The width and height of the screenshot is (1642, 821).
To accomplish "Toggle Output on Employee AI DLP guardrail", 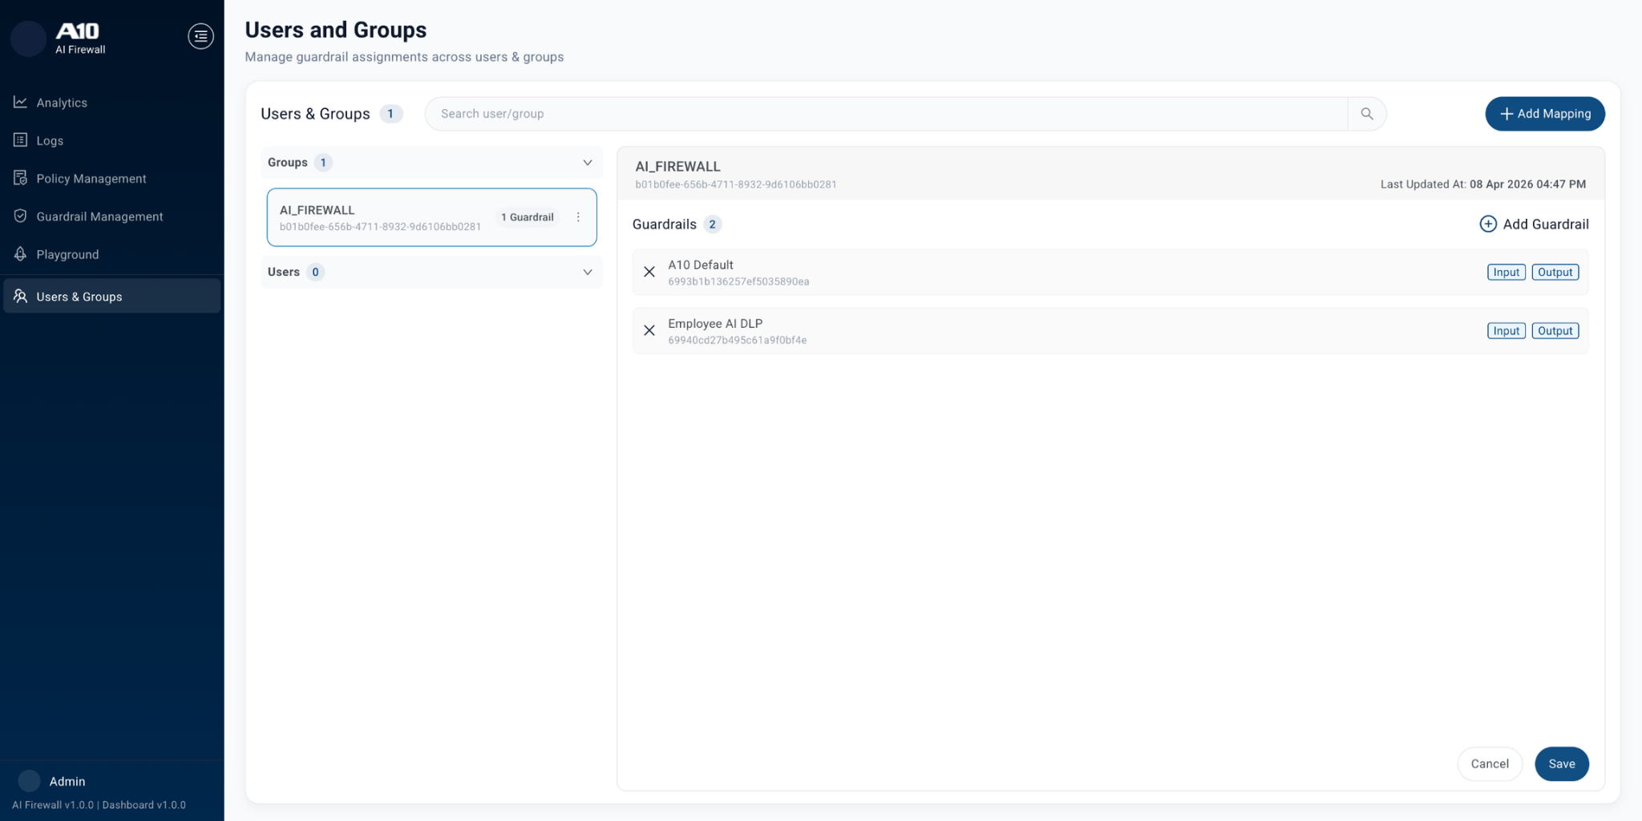I will [1555, 331].
